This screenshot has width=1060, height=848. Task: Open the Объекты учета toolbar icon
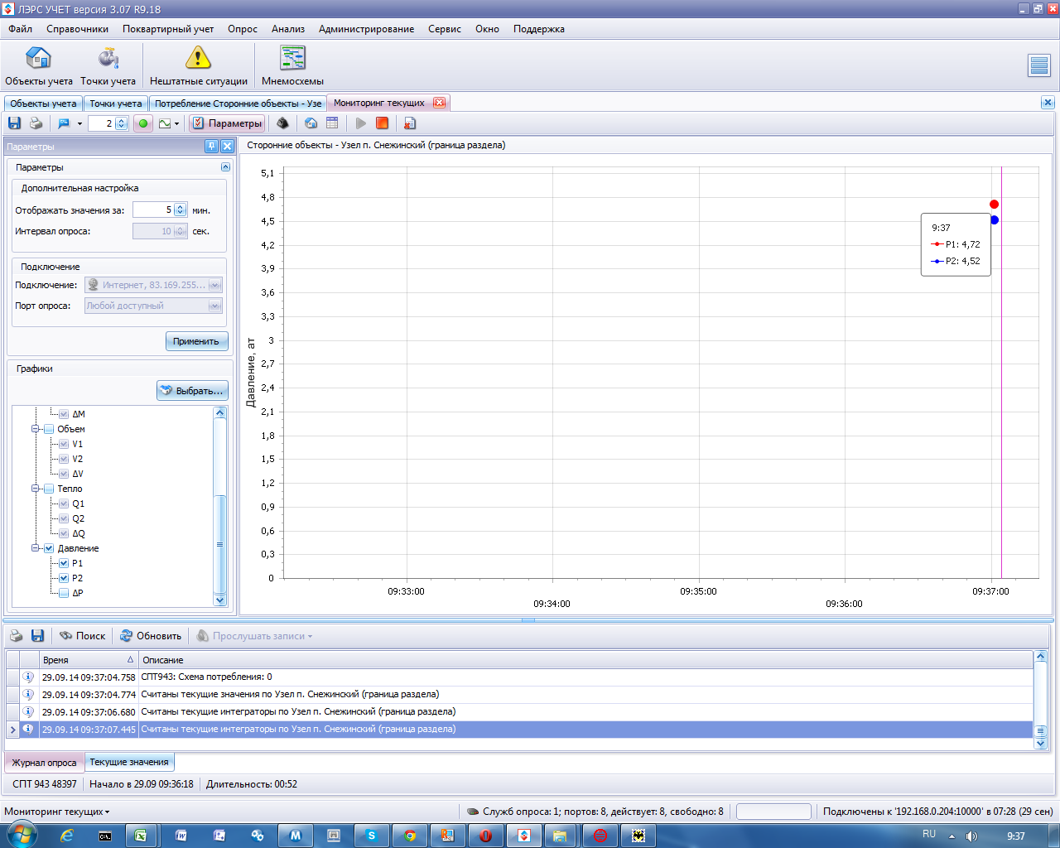[x=39, y=65]
